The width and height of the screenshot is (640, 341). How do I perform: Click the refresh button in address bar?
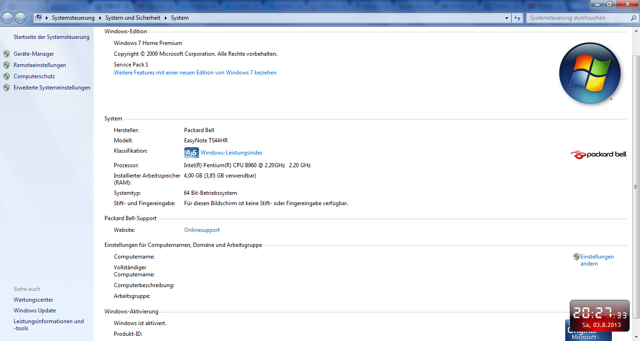click(x=517, y=18)
